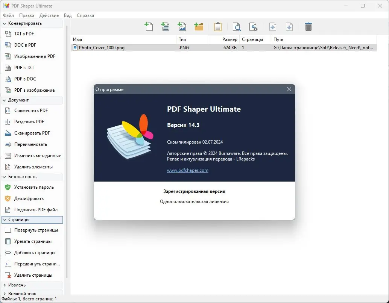389x303 pixels.
Task: Click the .PNG type cell
Action: pos(184,48)
